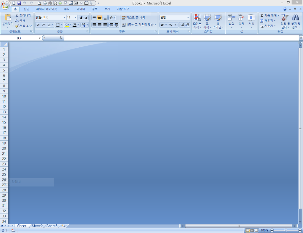Expand merge and center (병합하고 가운데 맞춤) options

click(x=155, y=25)
